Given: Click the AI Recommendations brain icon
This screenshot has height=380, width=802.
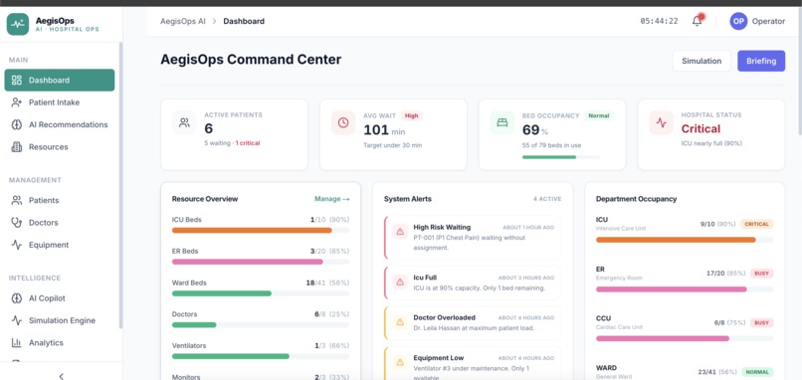Looking at the screenshot, I should (x=17, y=124).
